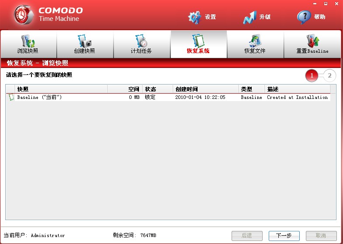The image size is (343, 244).
Task: Sort by the 类型 column header
Action: tap(252, 89)
